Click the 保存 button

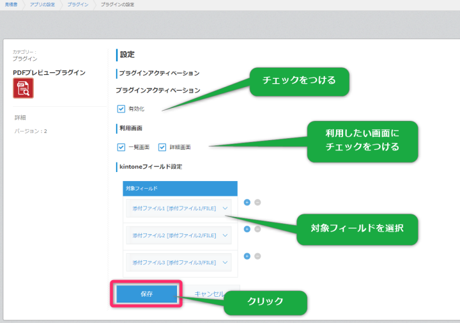[x=146, y=294]
